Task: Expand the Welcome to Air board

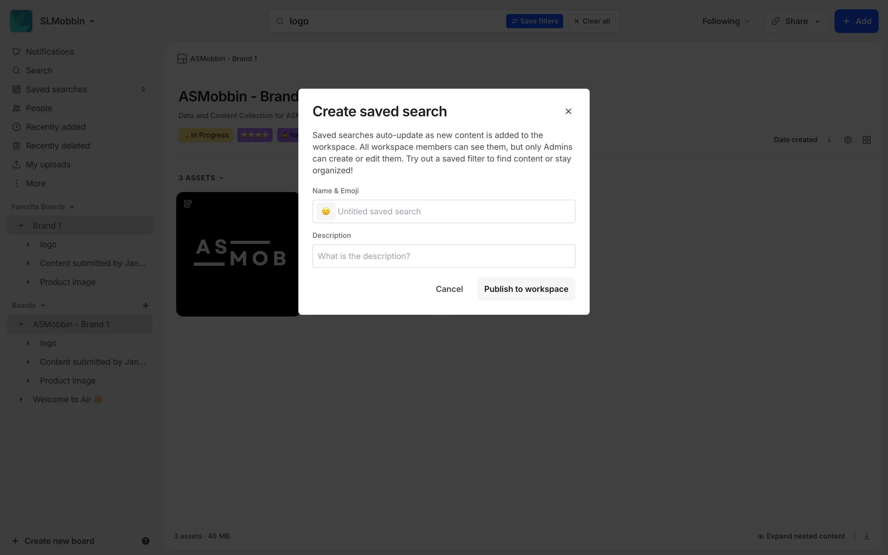Action: [x=21, y=400]
